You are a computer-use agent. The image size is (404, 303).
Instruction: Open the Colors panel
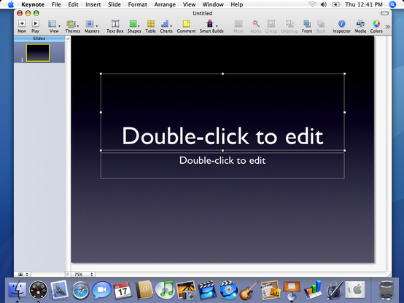pyautogui.click(x=376, y=26)
